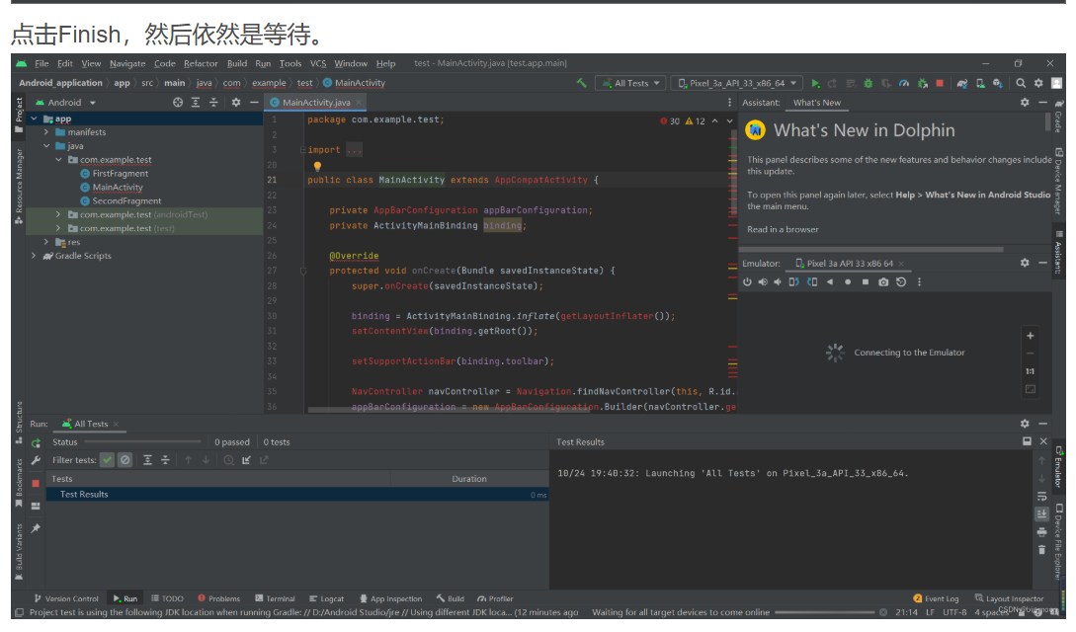
Task: Open the Problems tool window
Action: (x=219, y=599)
